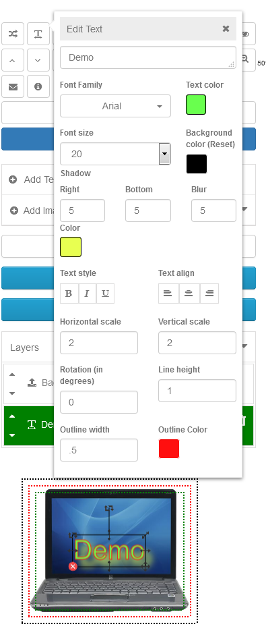
Task: Click the zoom magnifier icon
Action: pos(245,59)
